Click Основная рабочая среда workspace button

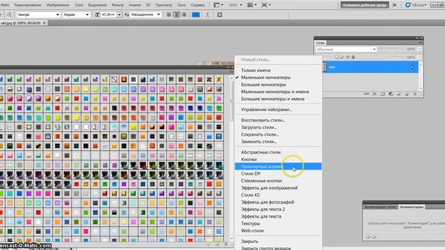click(364, 5)
